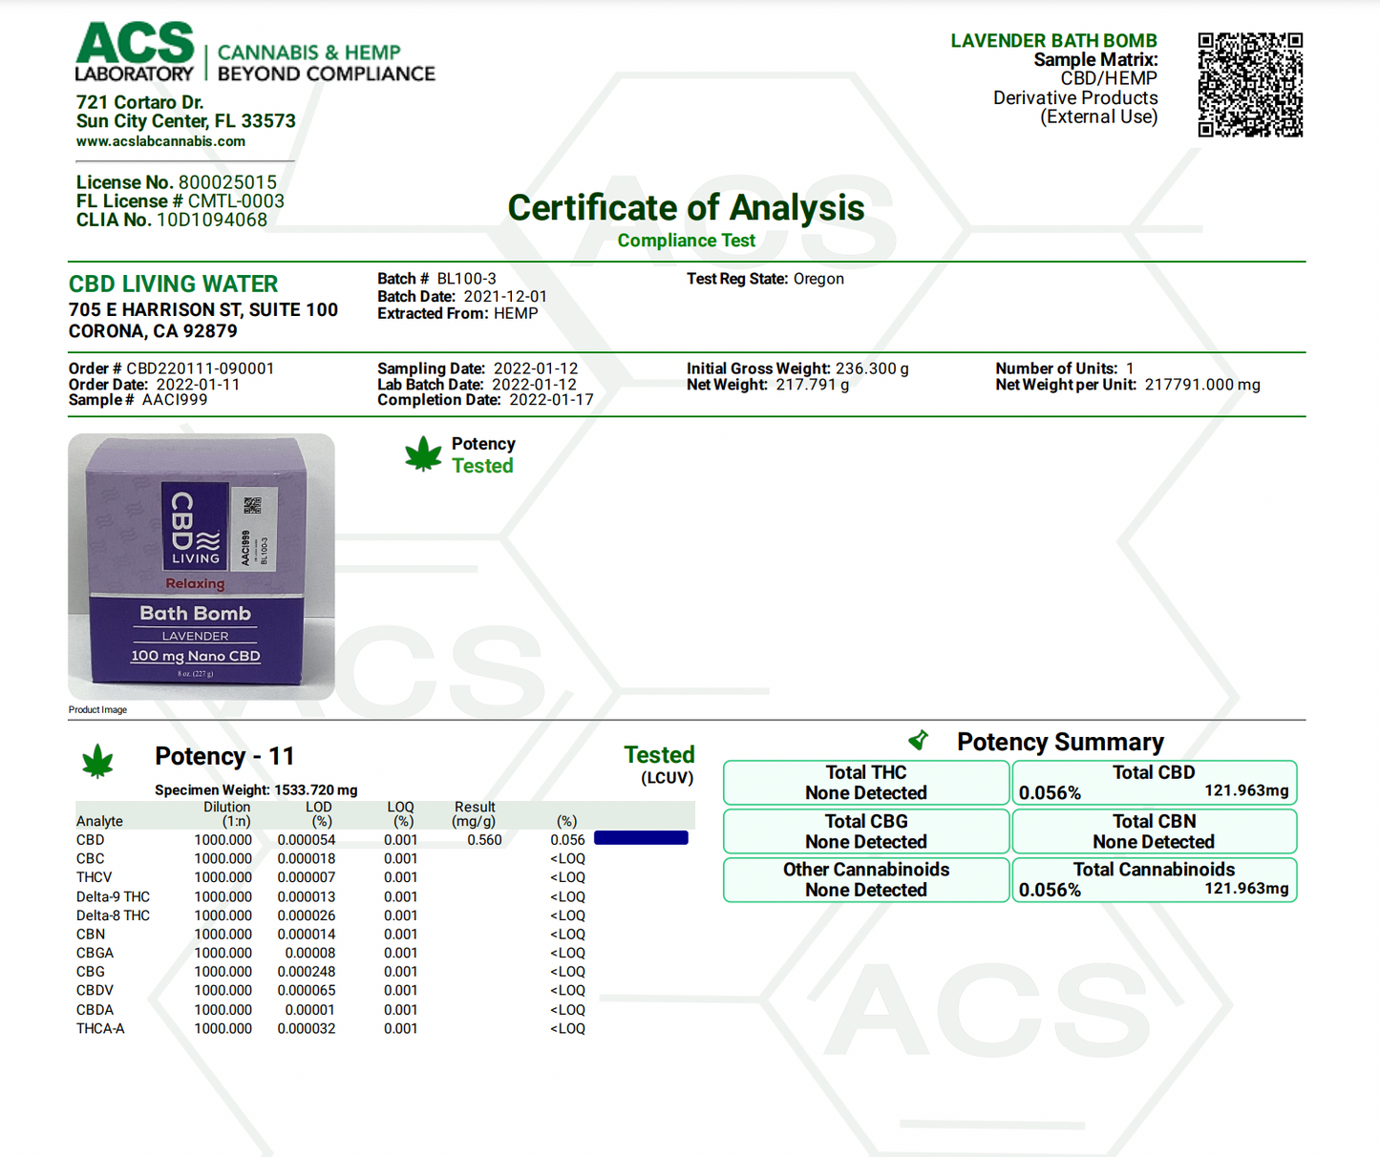Select the Total Cannabinoids summary box
The height and width of the screenshot is (1157, 1380).
(x=1154, y=880)
